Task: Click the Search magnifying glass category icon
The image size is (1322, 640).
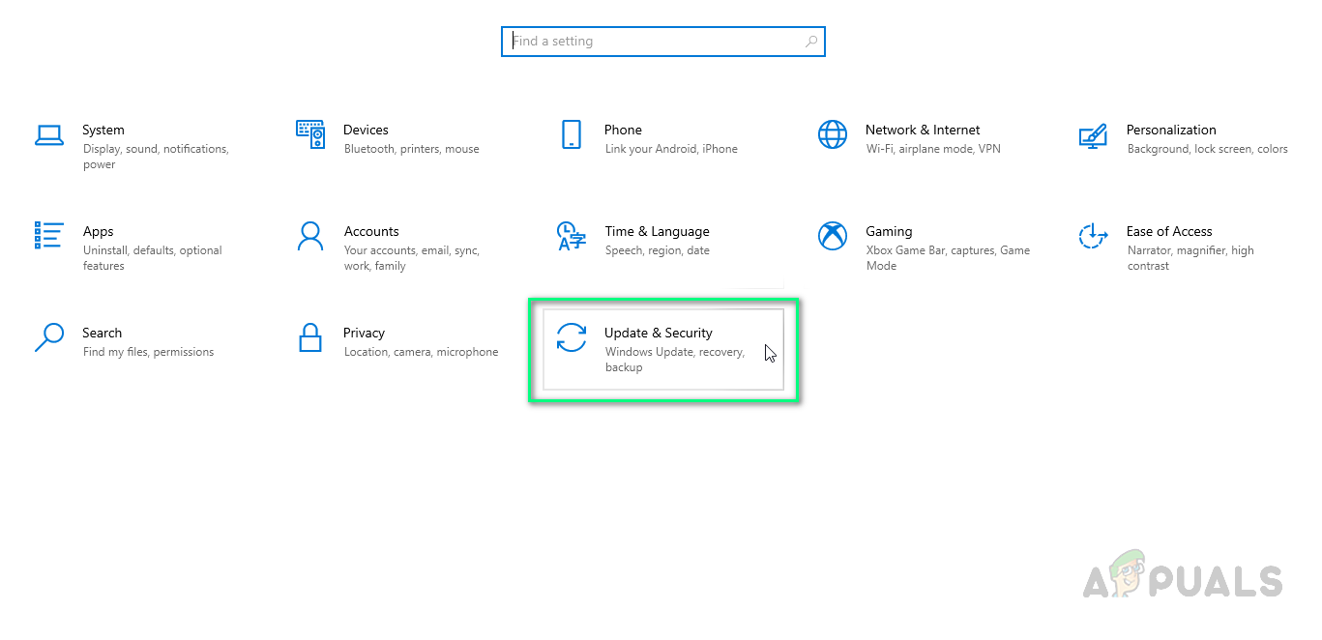Action: pyautogui.click(x=49, y=337)
